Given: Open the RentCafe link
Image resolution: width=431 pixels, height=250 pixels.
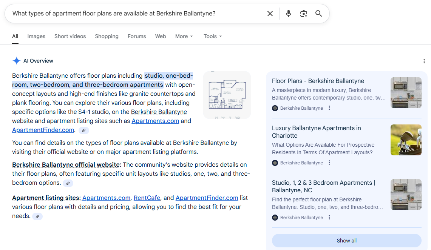Looking at the screenshot, I should [x=147, y=198].
